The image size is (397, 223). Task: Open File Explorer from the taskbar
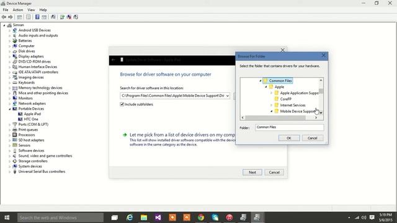pyautogui.click(x=144, y=217)
